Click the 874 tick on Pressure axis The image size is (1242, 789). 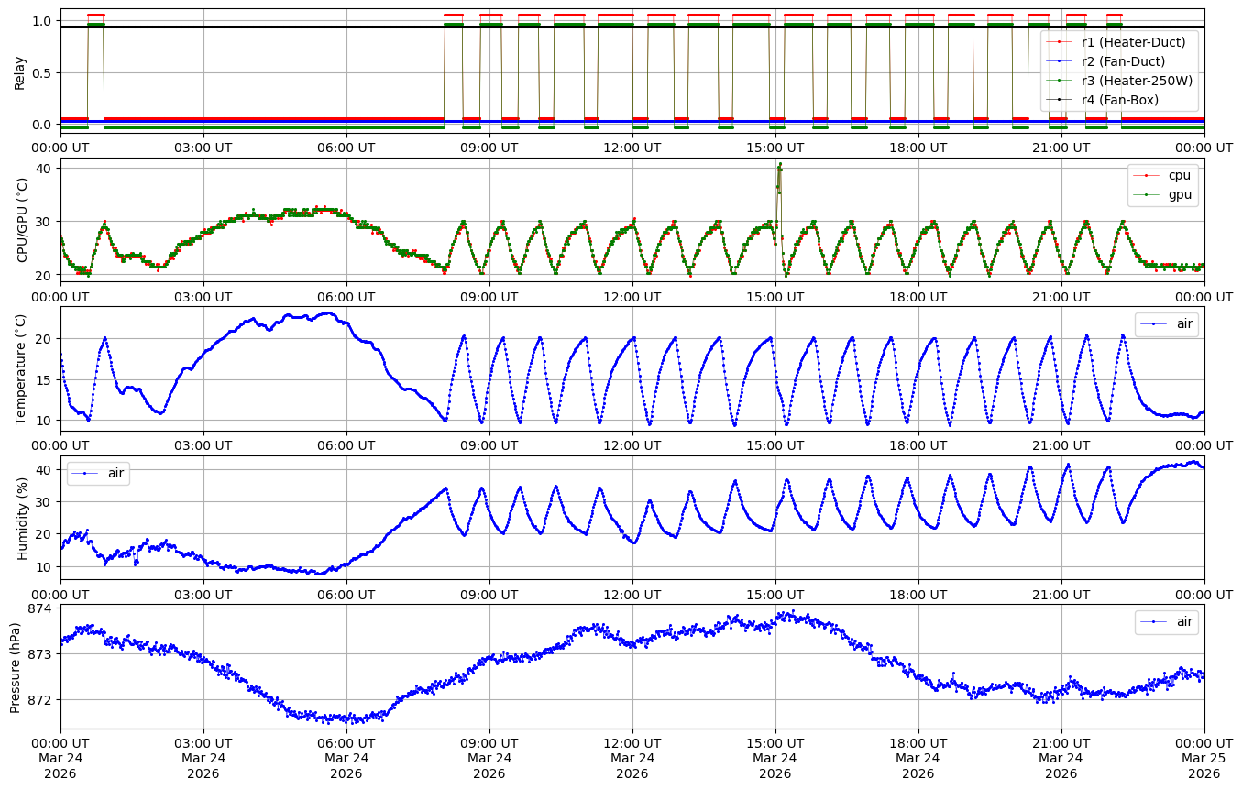coord(44,608)
